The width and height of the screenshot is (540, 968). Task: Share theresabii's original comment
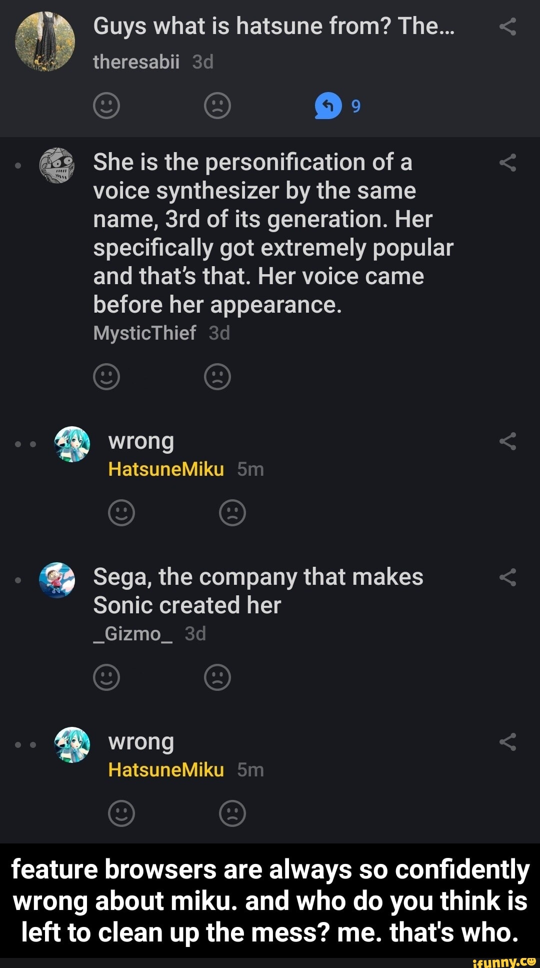507,27
